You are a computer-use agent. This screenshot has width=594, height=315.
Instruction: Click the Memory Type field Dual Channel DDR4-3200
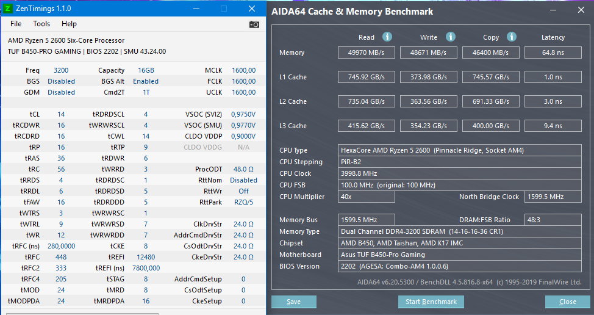point(459,231)
